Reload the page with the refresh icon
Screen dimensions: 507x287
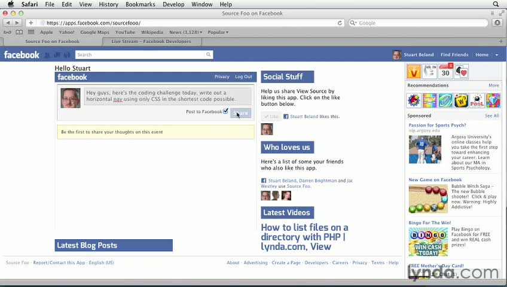[340, 23]
